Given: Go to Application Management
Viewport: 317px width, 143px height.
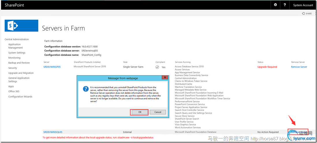Looking at the screenshot, I should (x=16, y=46).
